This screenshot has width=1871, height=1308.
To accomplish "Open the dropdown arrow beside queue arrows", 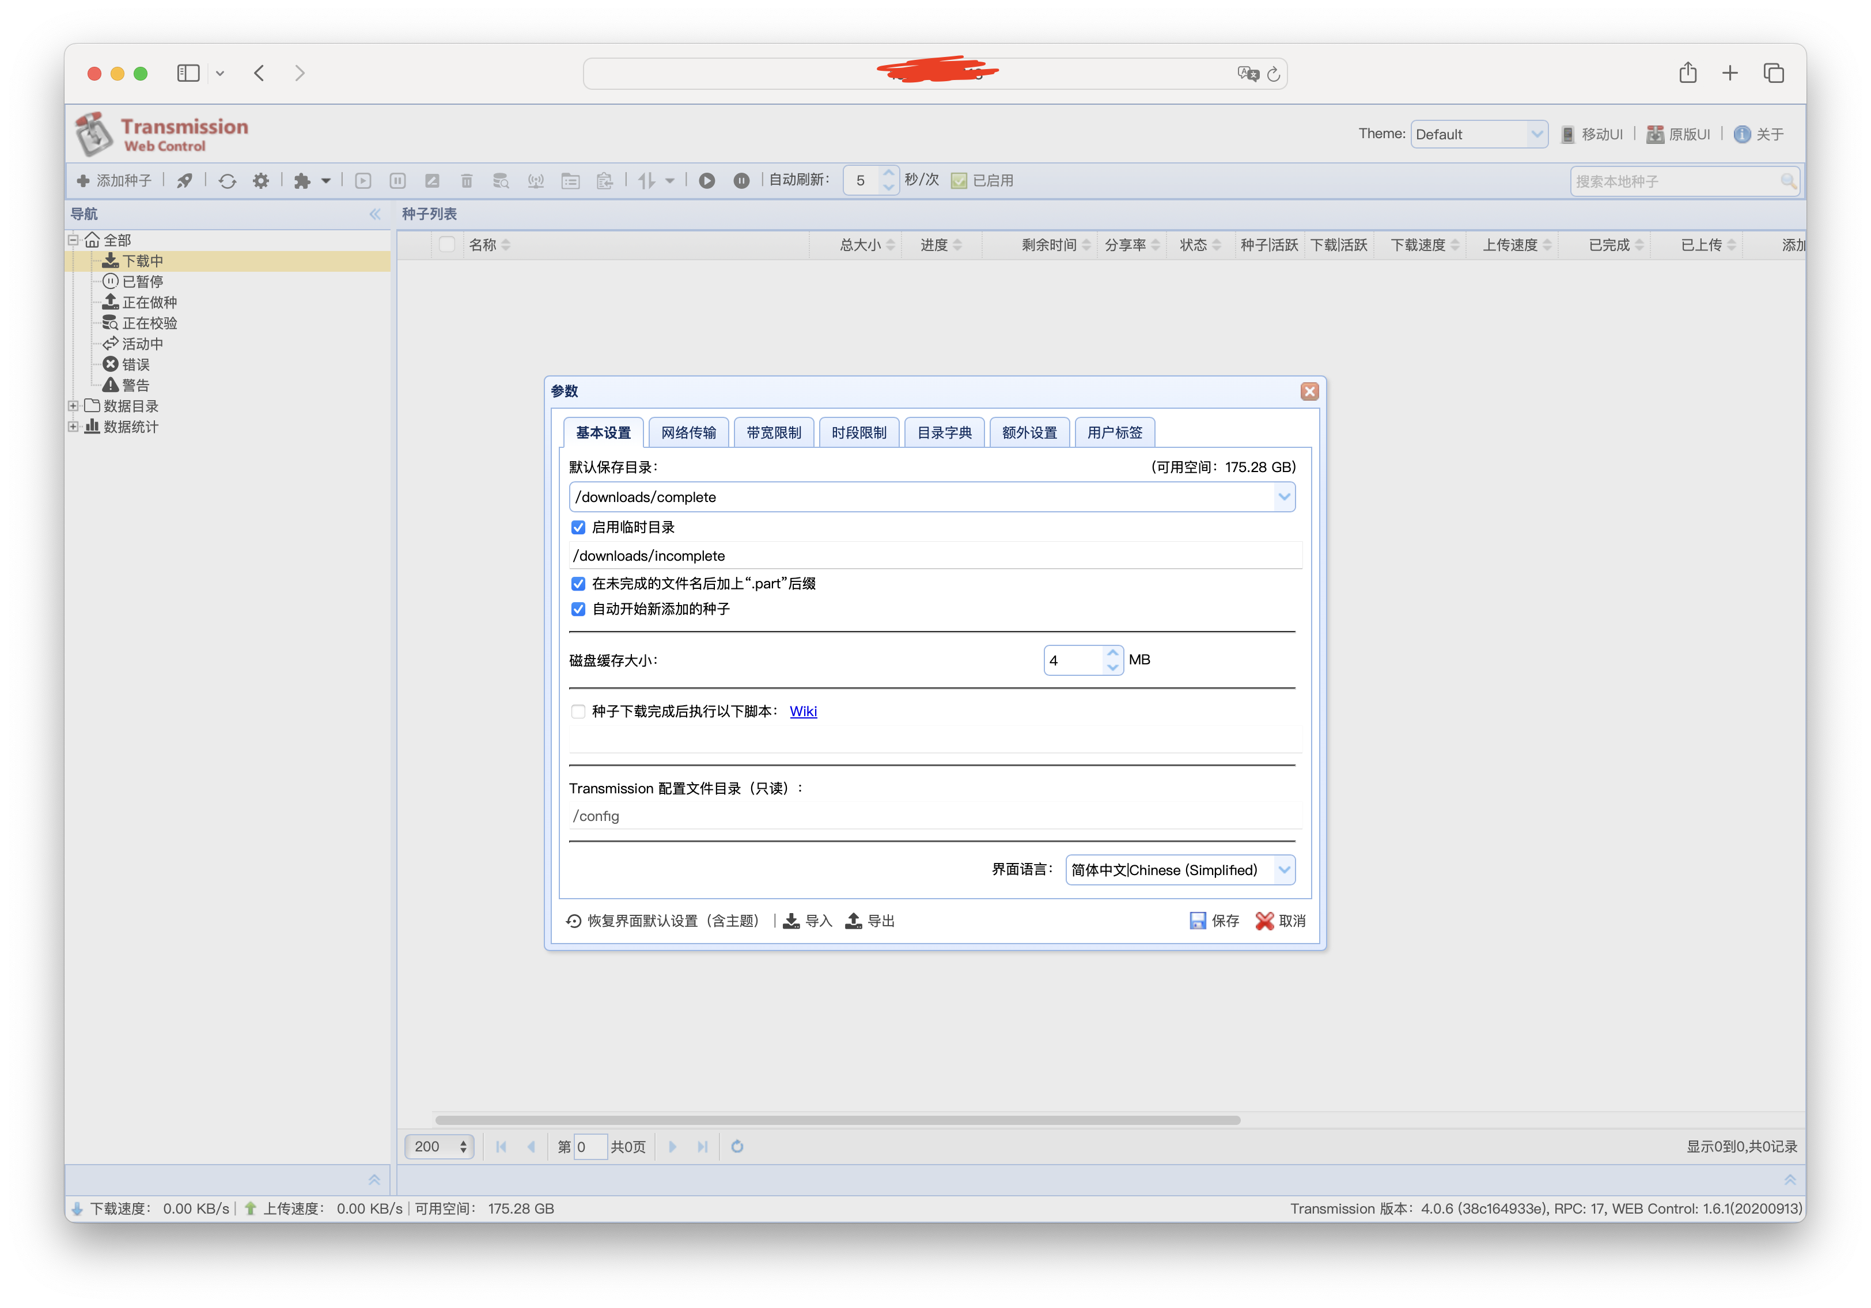I will pyautogui.click(x=670, y=181).
